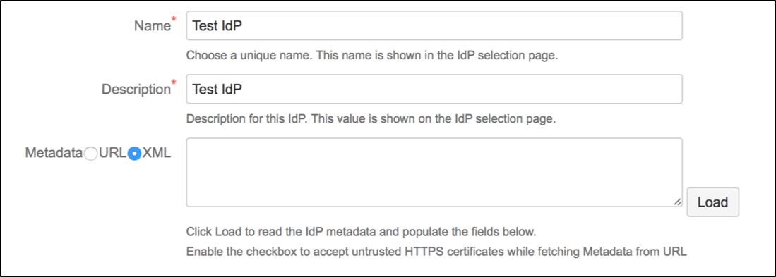Click the 'Click Load to read' help text
This screenshot has width=776, height=277.
(x=362, y=232)
